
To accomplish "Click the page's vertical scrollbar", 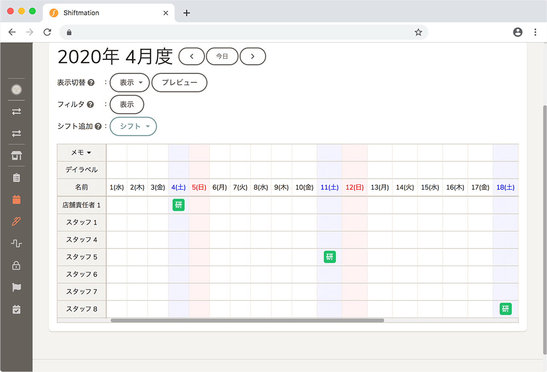I will 544,229.
